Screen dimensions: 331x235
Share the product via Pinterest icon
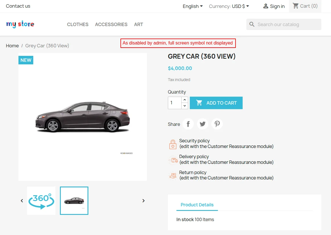coord(217,124)
